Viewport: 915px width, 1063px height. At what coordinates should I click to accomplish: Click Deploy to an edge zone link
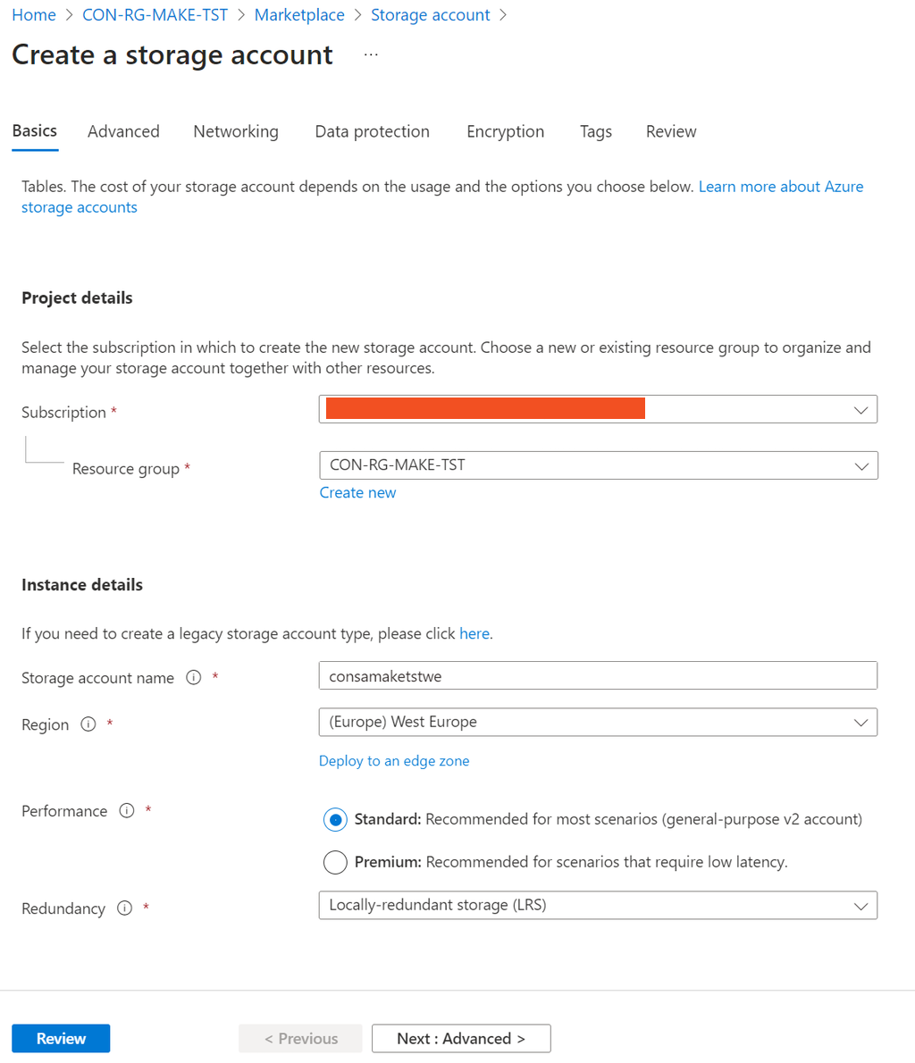[394, 761]
